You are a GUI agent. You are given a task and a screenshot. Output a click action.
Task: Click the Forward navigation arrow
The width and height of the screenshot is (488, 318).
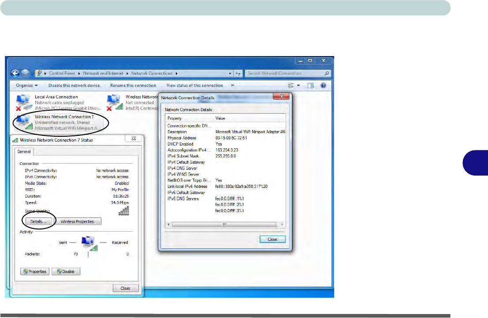click(26, 73)
